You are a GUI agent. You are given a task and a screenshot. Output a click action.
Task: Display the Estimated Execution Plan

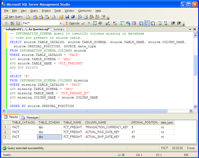(x=95, y=23)
